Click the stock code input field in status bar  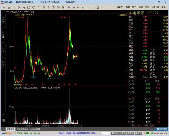tap(105, 133)
